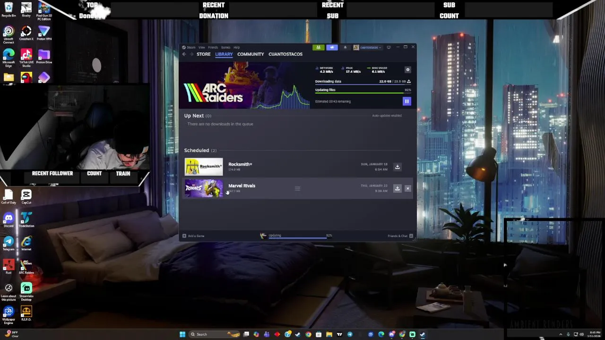Click Rocksmith+ game thumbnail
Viewport: 605px width, 340px height.
[x=204, y=167]
